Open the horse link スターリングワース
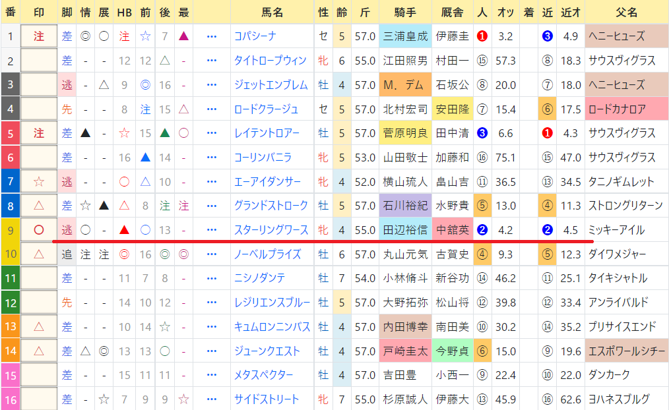This screenshot has width=669, height=410. [x=271, y=230]
